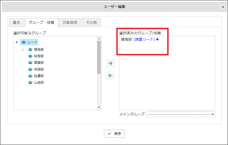Screen dimensions: 228x145
Task: Click the group icon beside 営業部
Action: click(x=30, y=63)
